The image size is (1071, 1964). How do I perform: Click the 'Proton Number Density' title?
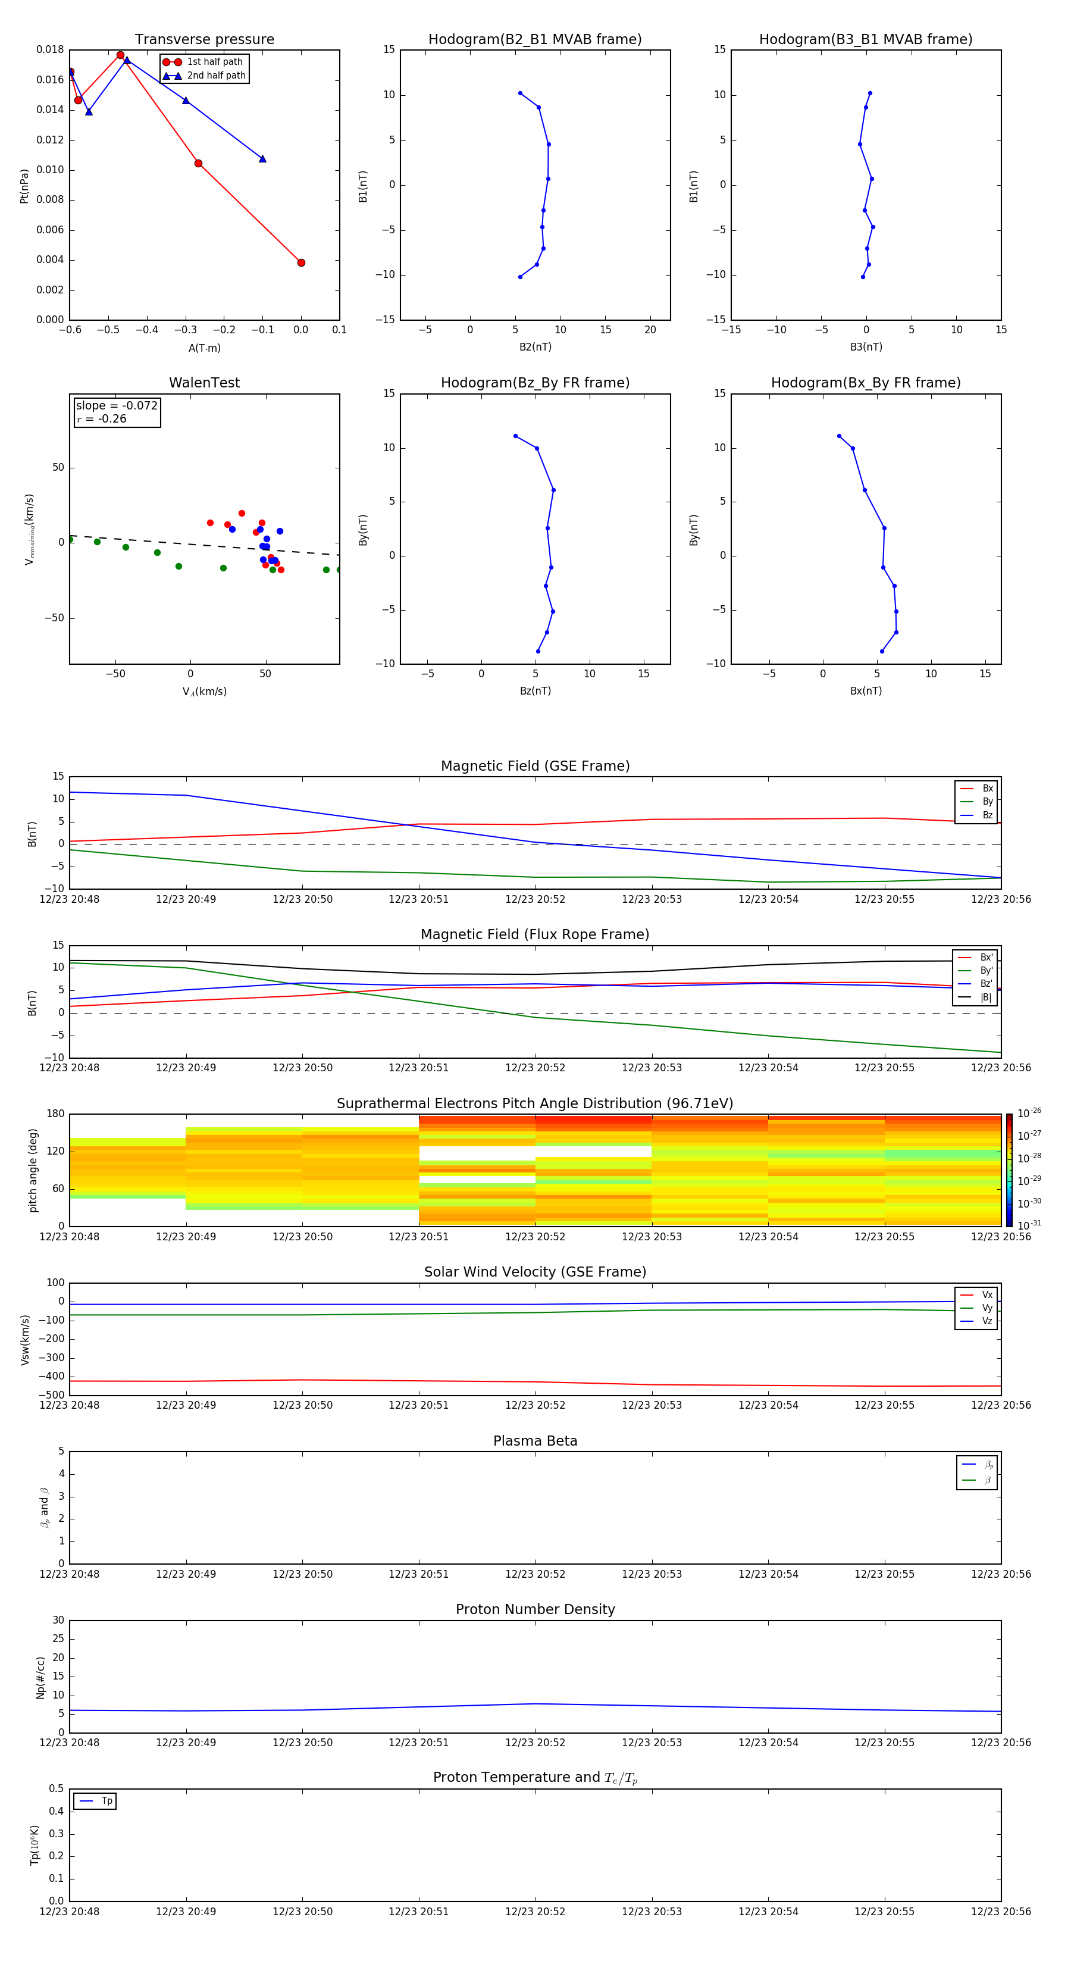pyautogui.click(x=535, y=1609)
